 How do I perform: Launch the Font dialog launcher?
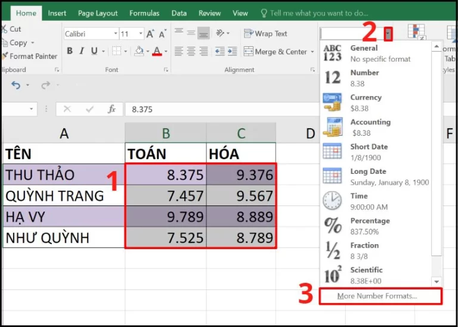[166, 70]
